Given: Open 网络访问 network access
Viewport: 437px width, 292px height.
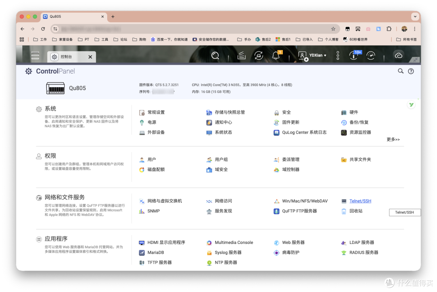Looking at the screenshot, I should tap(219, 201).
